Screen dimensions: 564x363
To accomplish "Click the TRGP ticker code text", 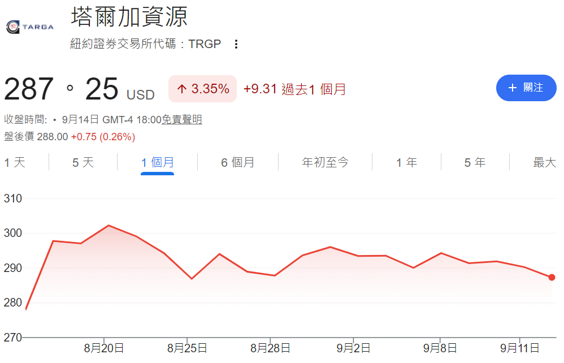I will 205,44.
